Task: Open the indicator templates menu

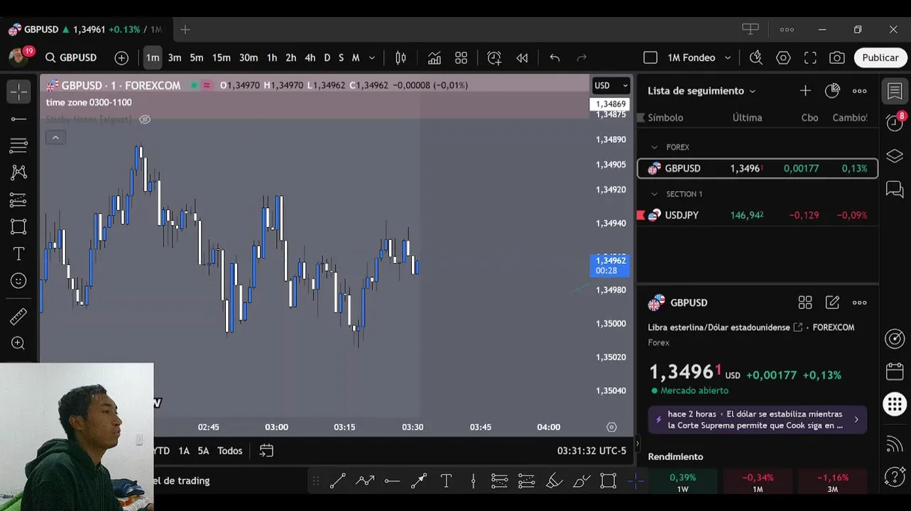Action: click(x=462, y=57)
